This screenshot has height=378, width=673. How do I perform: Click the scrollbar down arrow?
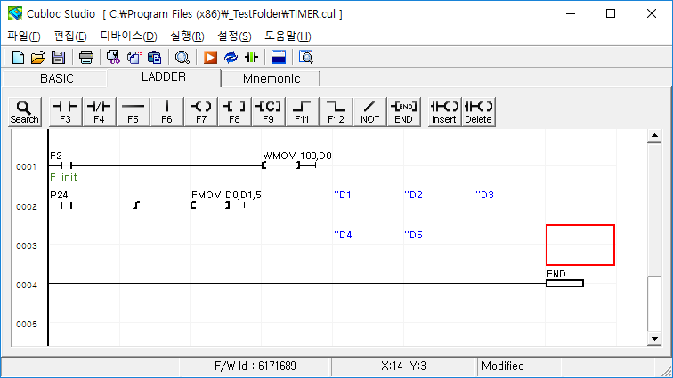(654, 338)
